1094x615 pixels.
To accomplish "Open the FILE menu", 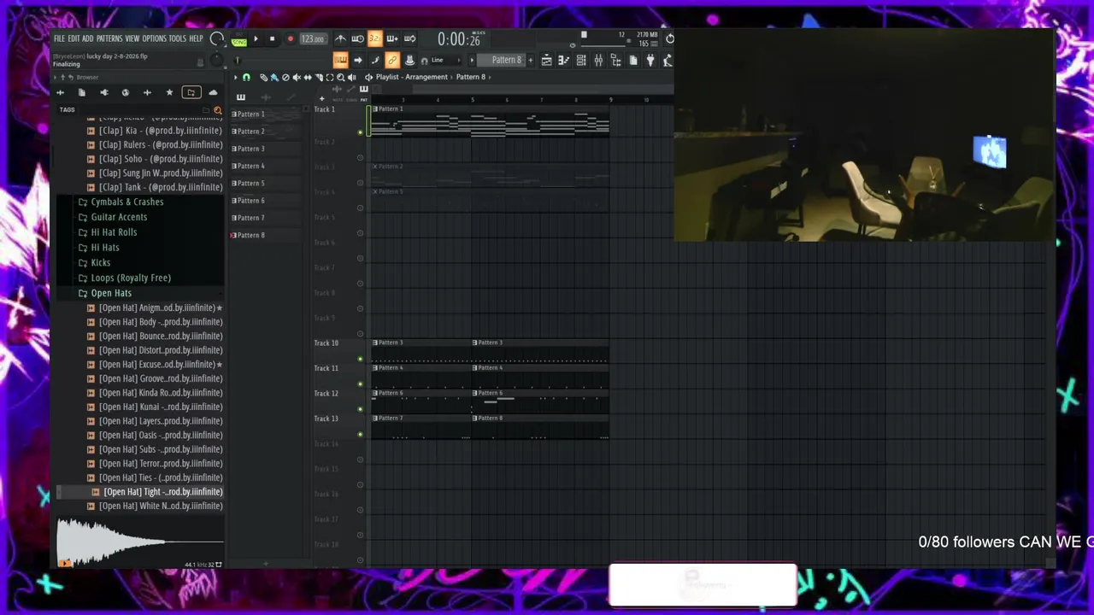I will point(59,38).
